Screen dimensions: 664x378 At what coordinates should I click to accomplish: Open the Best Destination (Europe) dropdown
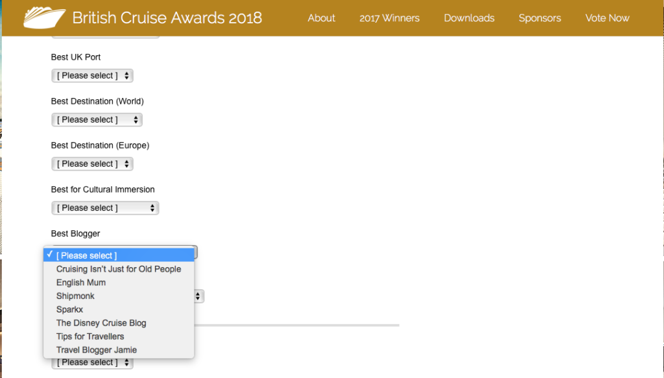[92, 164]
